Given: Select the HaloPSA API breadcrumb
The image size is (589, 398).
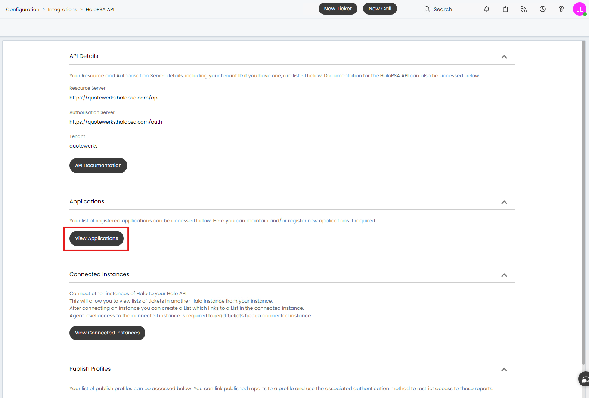Looking at the screenshot, I should (100, 9).
